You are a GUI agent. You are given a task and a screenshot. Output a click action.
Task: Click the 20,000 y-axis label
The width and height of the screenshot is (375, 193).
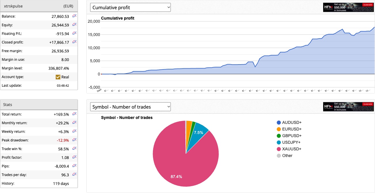[x=93, y=21]
